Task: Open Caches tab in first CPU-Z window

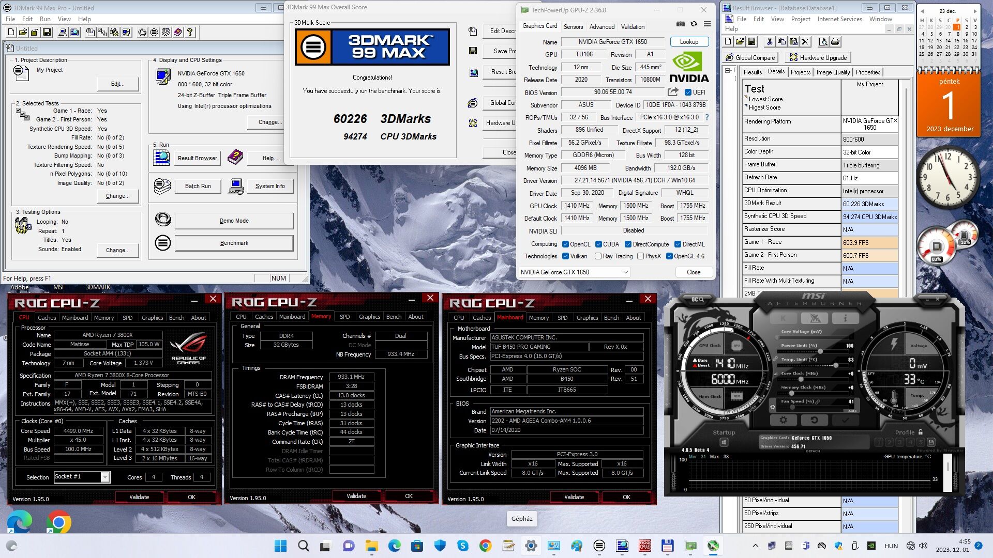Action: point(47,318)
